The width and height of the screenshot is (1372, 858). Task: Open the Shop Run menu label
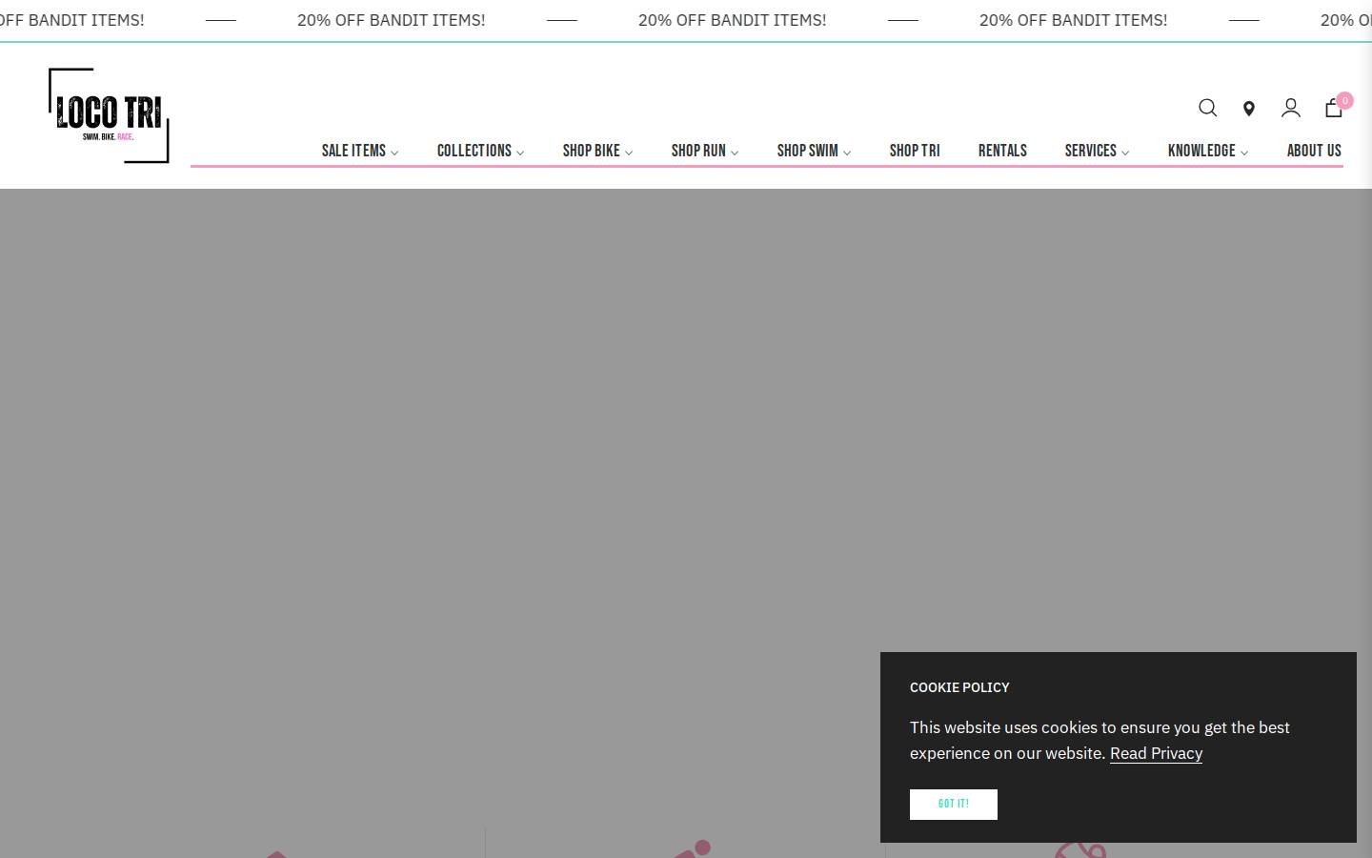point(698,151)
